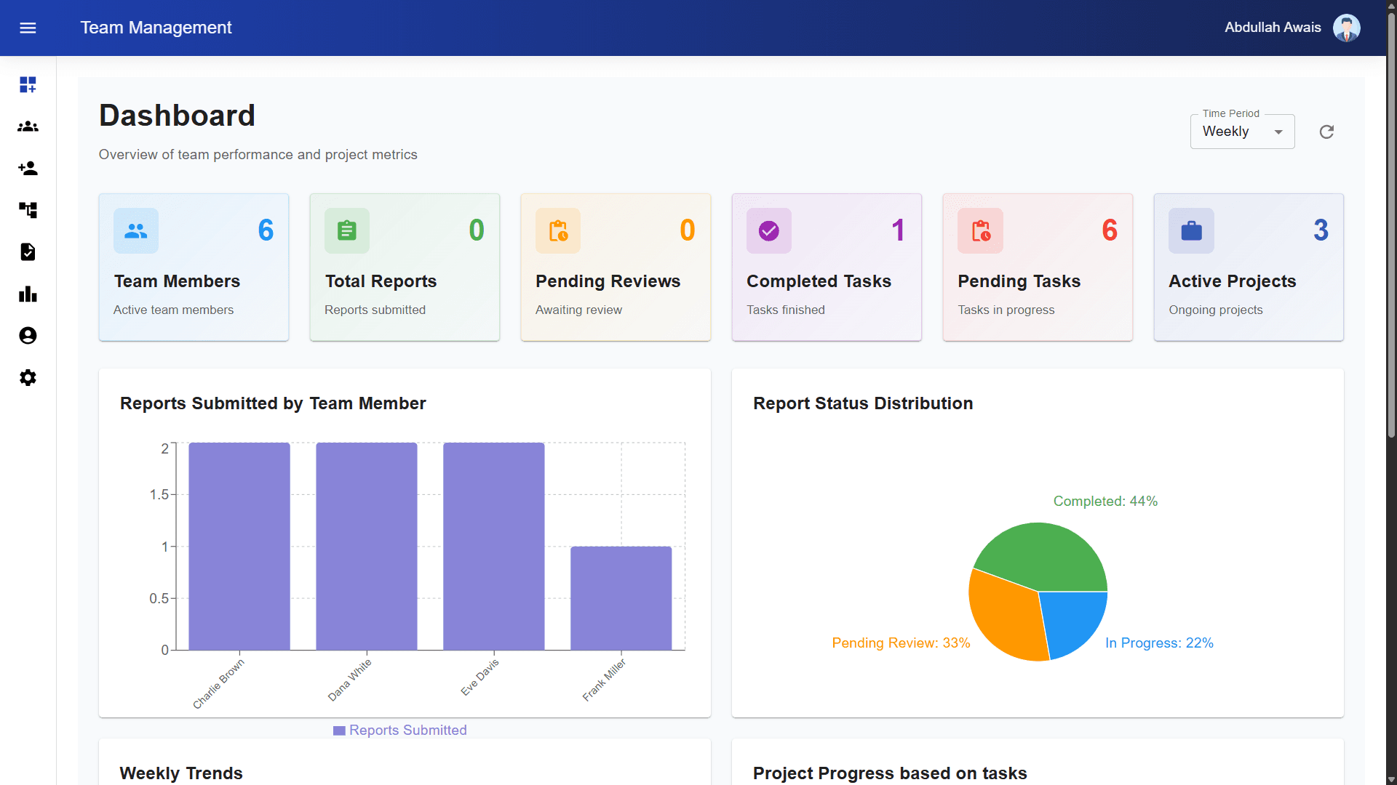Click the Completed Tasks card title
The width and height of the screenshot is (1397, 785).
point(819,281)
